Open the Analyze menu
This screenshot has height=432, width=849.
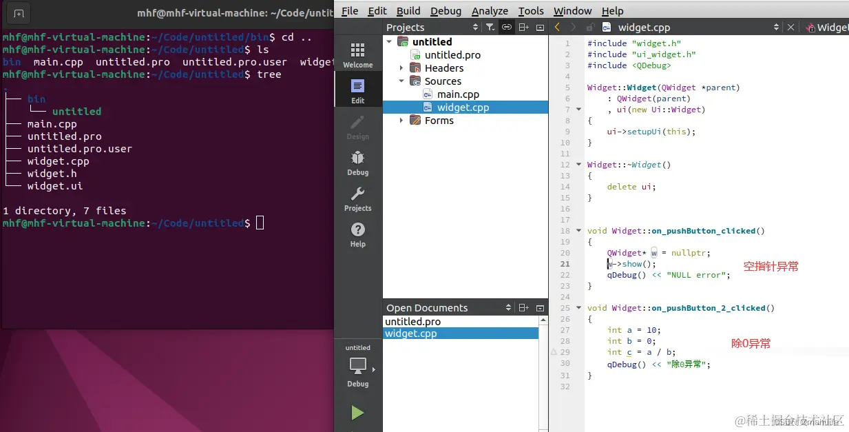490,11
